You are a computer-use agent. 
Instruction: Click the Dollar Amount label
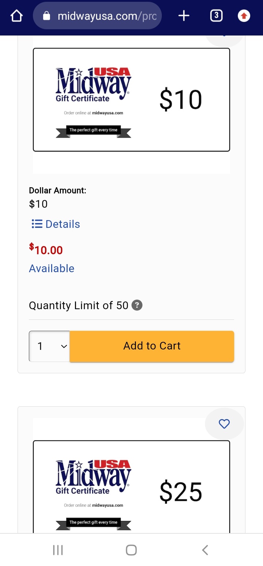pos(57,190)
